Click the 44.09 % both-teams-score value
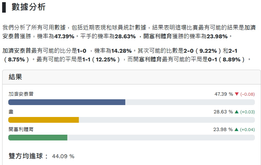 (63, 157)
